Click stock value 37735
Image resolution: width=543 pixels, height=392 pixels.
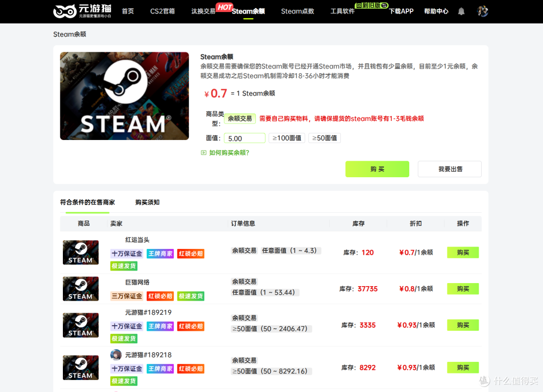pos(368,289)
